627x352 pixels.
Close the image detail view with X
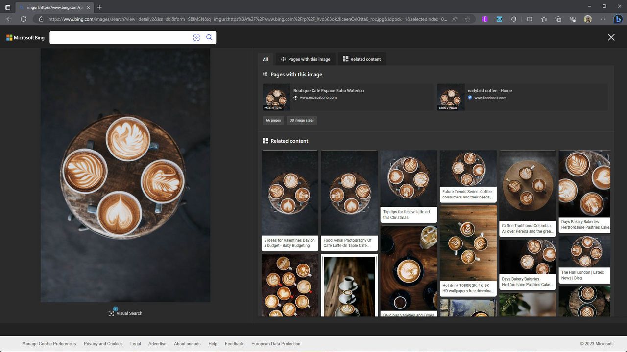tap(611, 37)
